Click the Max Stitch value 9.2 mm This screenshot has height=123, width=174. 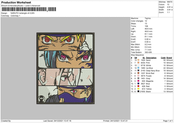tap(148, 44)
